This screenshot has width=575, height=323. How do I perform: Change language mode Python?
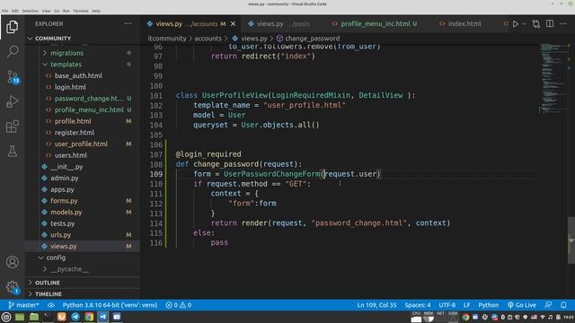click(489, 305)
